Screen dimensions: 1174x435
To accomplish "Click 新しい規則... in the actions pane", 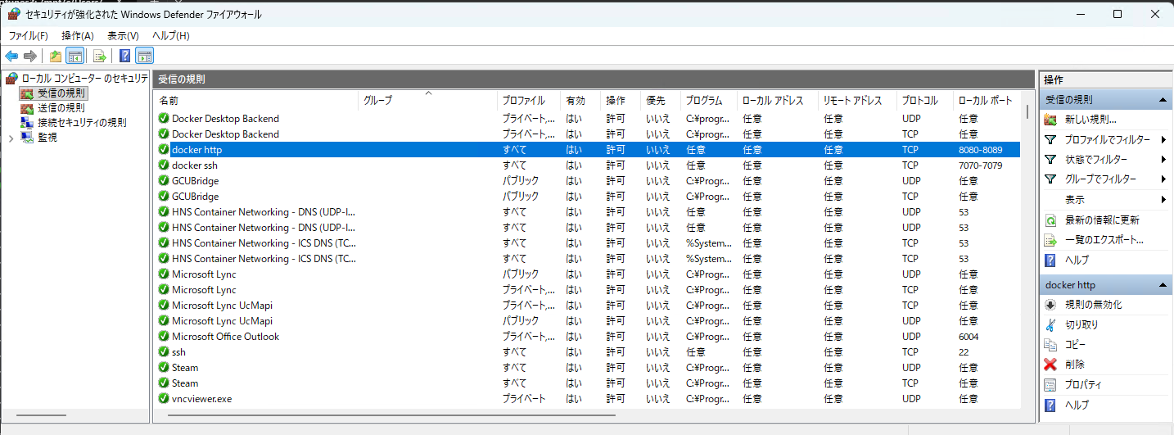I will coord(1090,120).
